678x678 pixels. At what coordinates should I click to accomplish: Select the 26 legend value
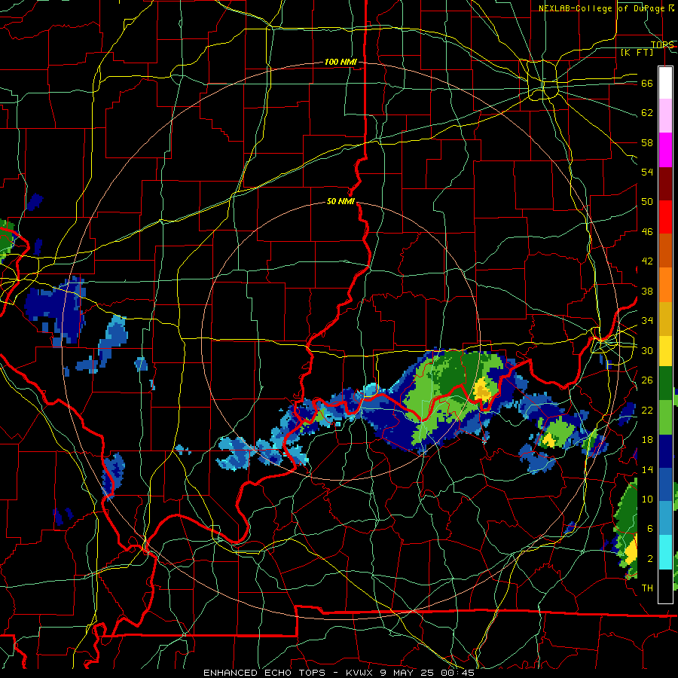647,380
